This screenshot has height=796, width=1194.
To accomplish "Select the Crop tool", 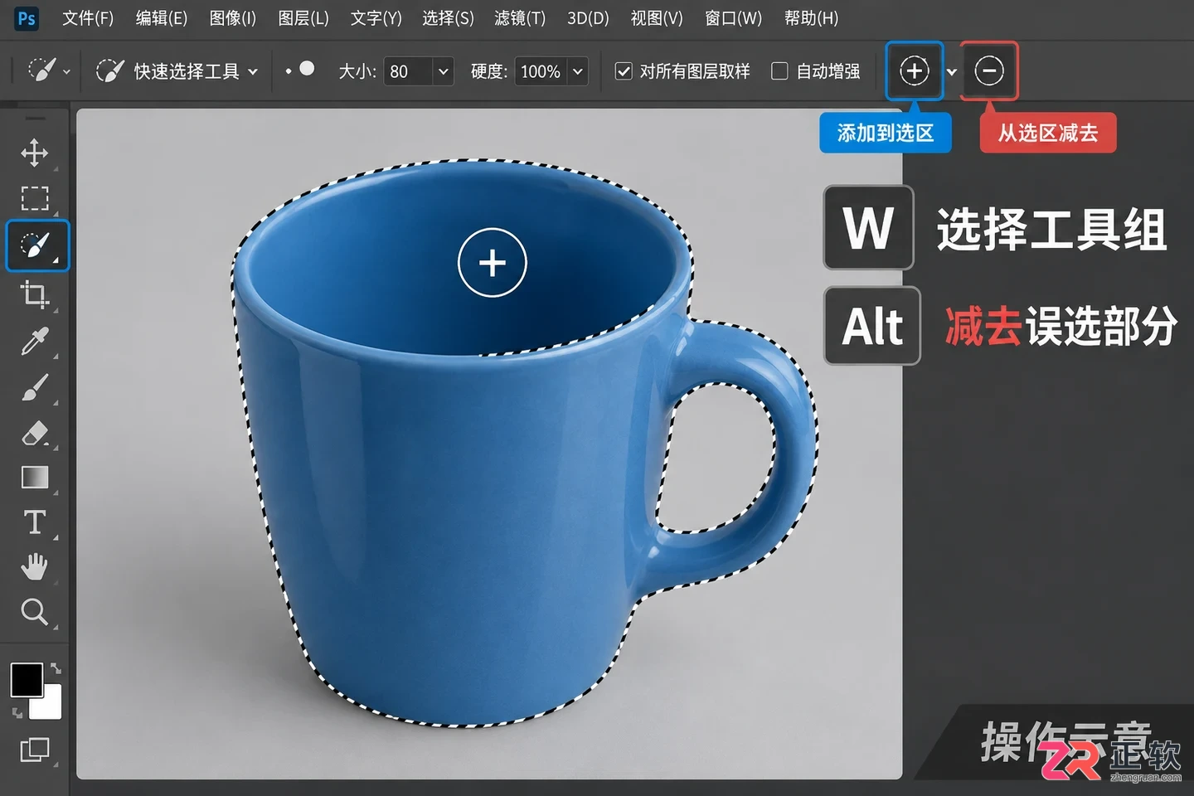I will 34,294.
